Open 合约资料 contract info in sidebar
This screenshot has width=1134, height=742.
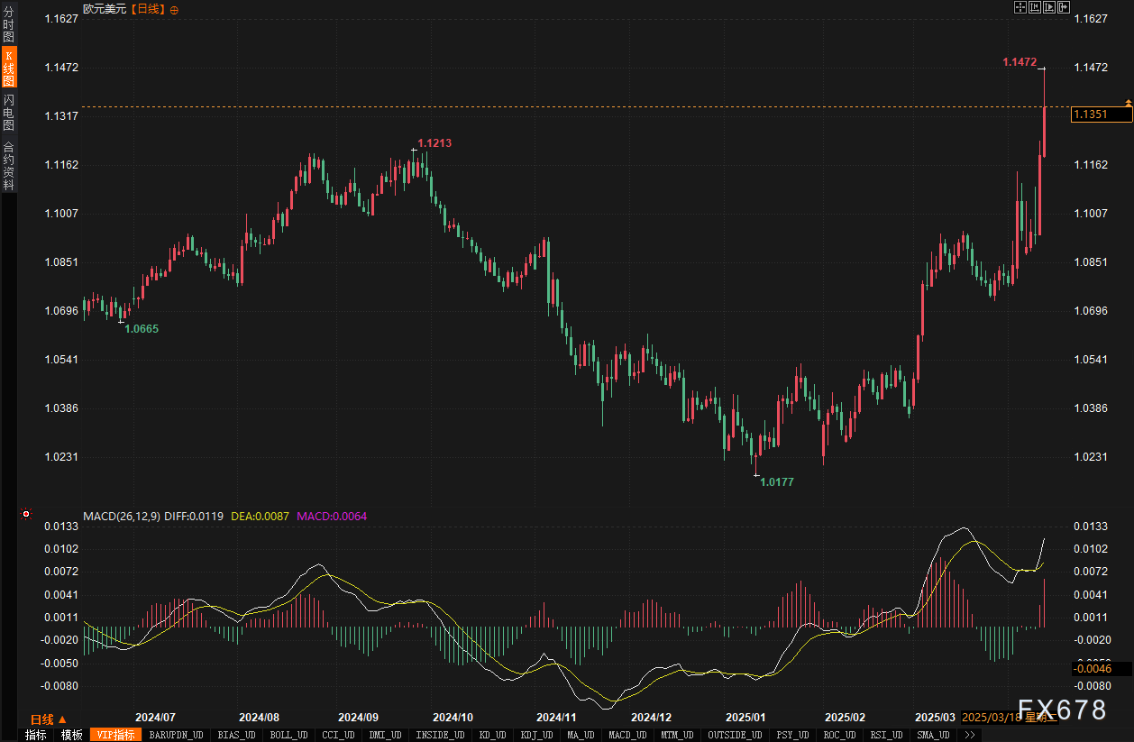(x=9, y=165)
